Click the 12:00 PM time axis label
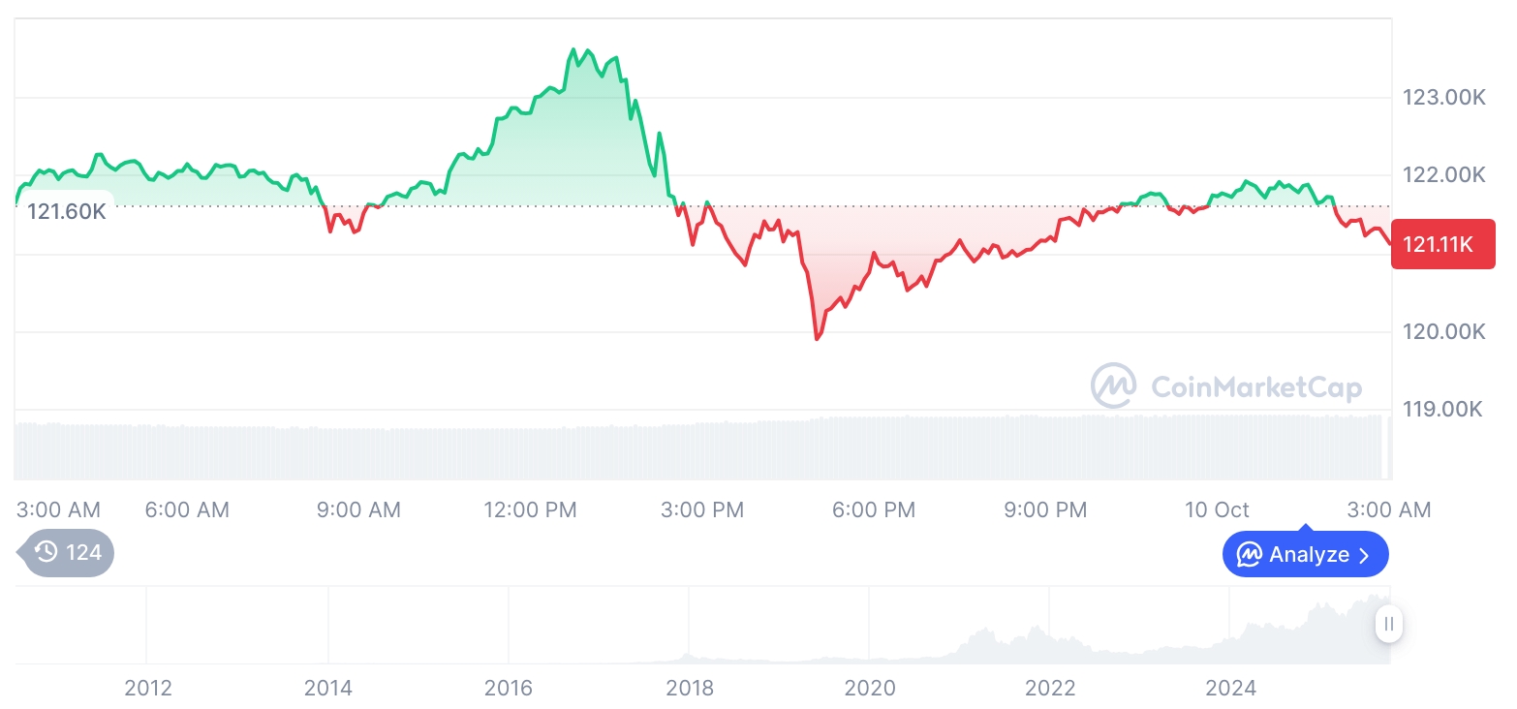Viewport: 1517px width, 709px height. point(530,509)
